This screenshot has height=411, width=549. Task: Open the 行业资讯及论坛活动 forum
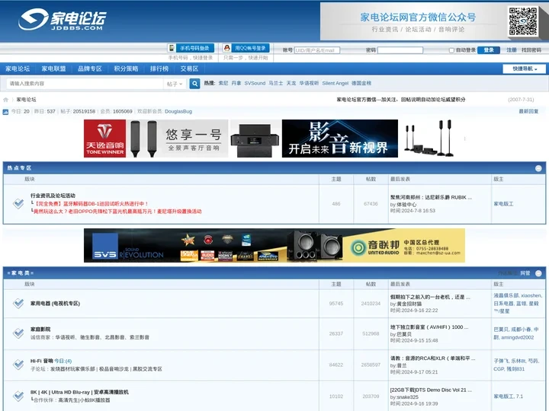click(53, 196)
